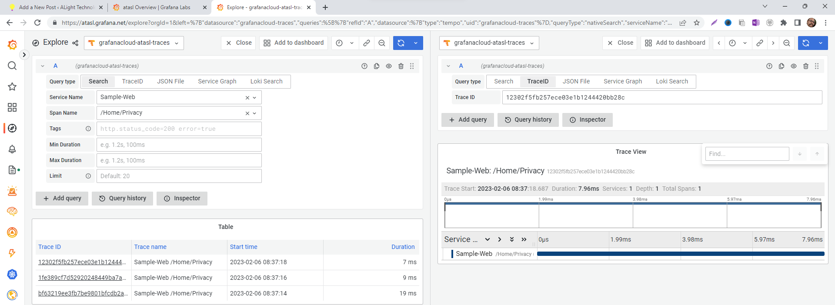Select Service Graph query type in right pane
This screenshot has height=305, width=835.
click(x=623, y=81)
